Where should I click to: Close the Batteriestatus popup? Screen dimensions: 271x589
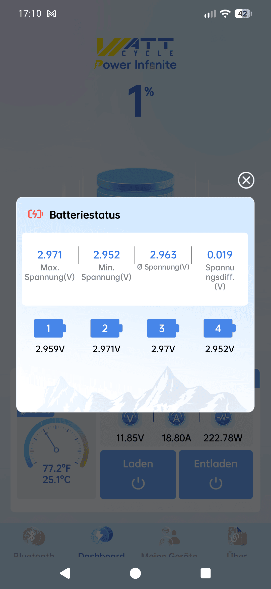tap(246, 180)
